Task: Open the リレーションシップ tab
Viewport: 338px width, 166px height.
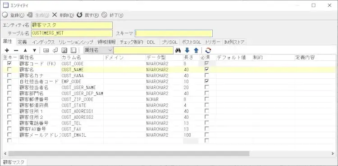Action: coord(76,42)
